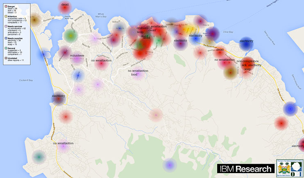
Task: Click the 'electricity' marker near Cockerill Bay
Action: pyautogui.click(x=59, y=97)
